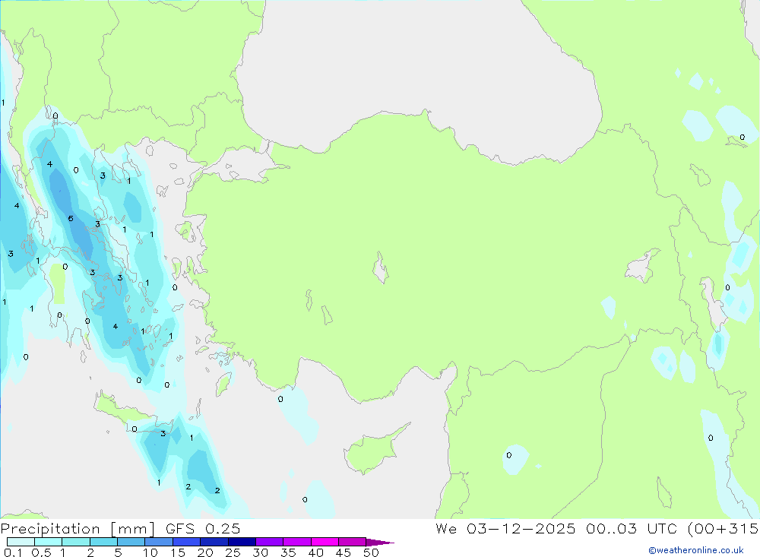Select the 0.1–0.5 mm palest legend swatch
This screenshot has height=557, width=760.
(21, 542)
